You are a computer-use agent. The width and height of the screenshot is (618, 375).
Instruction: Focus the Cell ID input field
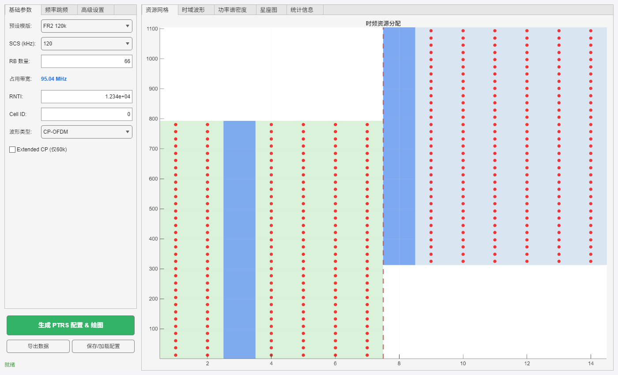point(87,114)
